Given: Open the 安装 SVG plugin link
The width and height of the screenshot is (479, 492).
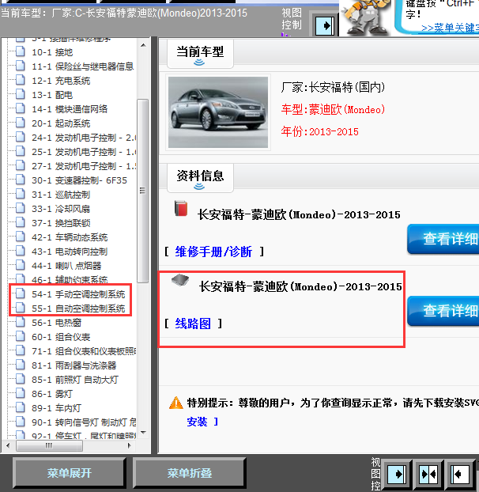Looking at the screenshot, I should (197, 422).
